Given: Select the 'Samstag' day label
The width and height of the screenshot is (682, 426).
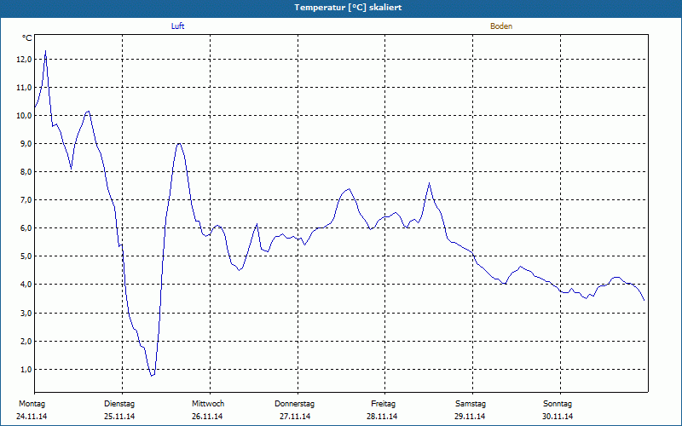Looking at the screenshot, I should tap(471, 404).
